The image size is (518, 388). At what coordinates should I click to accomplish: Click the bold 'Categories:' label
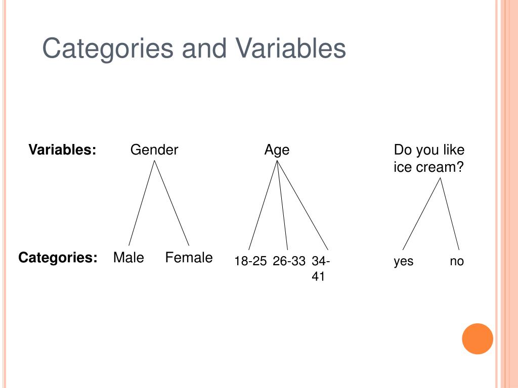[58, 257]
